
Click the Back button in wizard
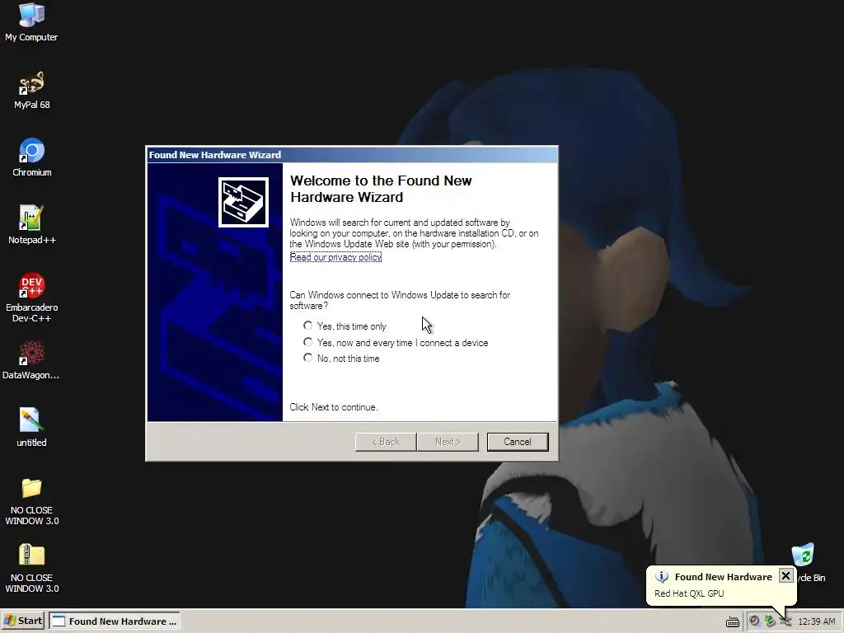386,442
